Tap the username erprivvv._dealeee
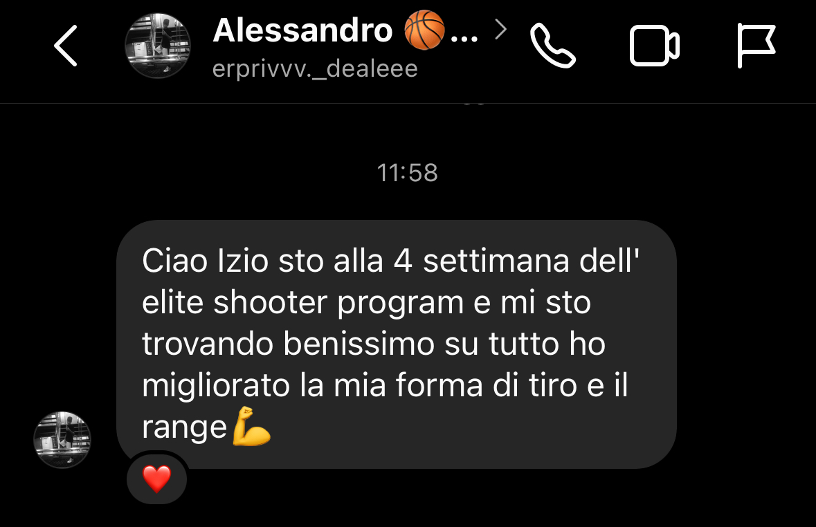The width and height of the screenshot is (816, 527). pyautogui.click(x=315, y=68)
